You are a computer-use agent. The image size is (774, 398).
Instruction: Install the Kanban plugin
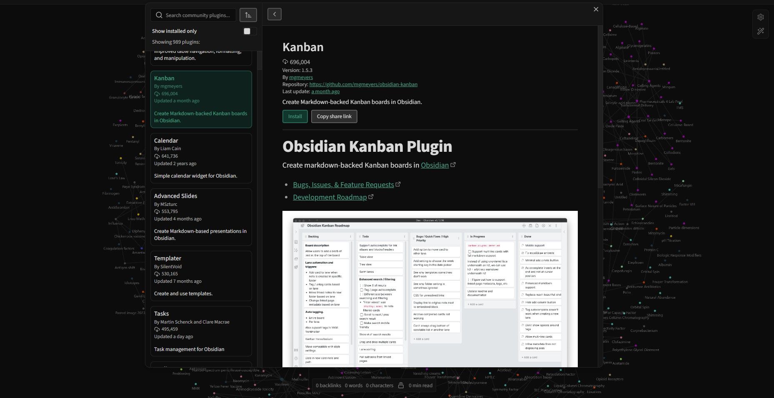(x=295, y=116)
